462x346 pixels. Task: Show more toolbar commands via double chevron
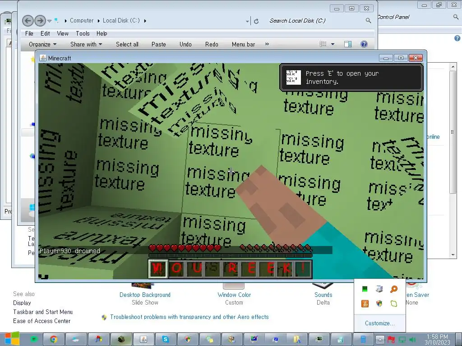[267, 44]
